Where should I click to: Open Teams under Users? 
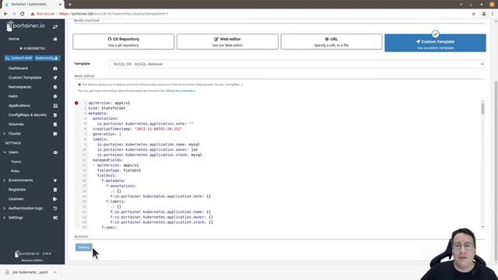[x=16, y=162]
